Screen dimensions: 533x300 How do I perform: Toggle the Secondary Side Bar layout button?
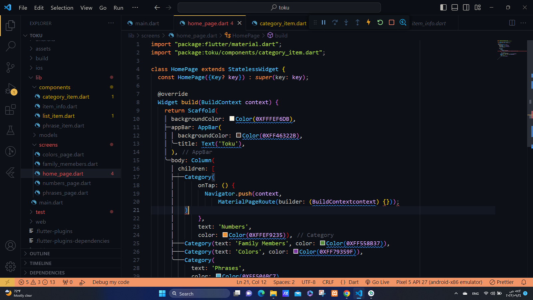coord(466,7)
